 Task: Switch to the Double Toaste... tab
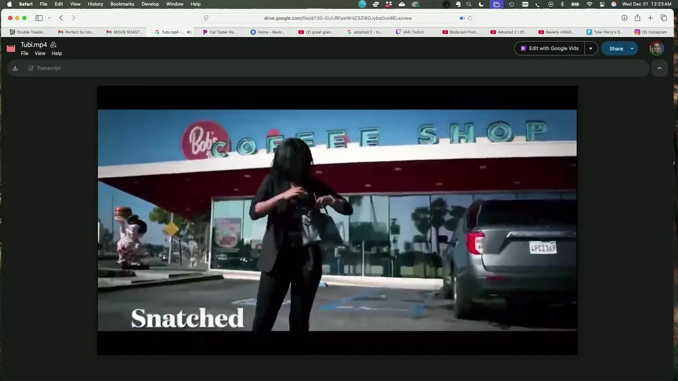[28, 32]
